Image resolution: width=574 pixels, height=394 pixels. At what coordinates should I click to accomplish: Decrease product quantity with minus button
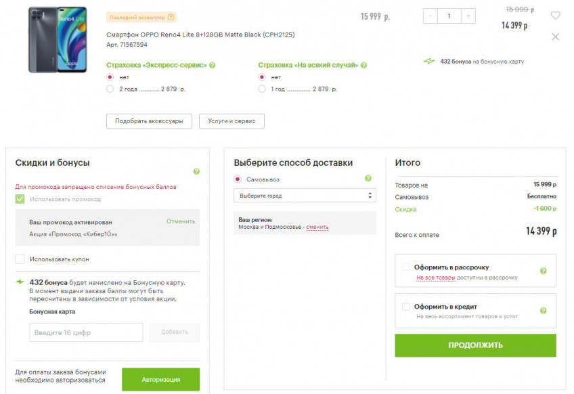point(431,16)
